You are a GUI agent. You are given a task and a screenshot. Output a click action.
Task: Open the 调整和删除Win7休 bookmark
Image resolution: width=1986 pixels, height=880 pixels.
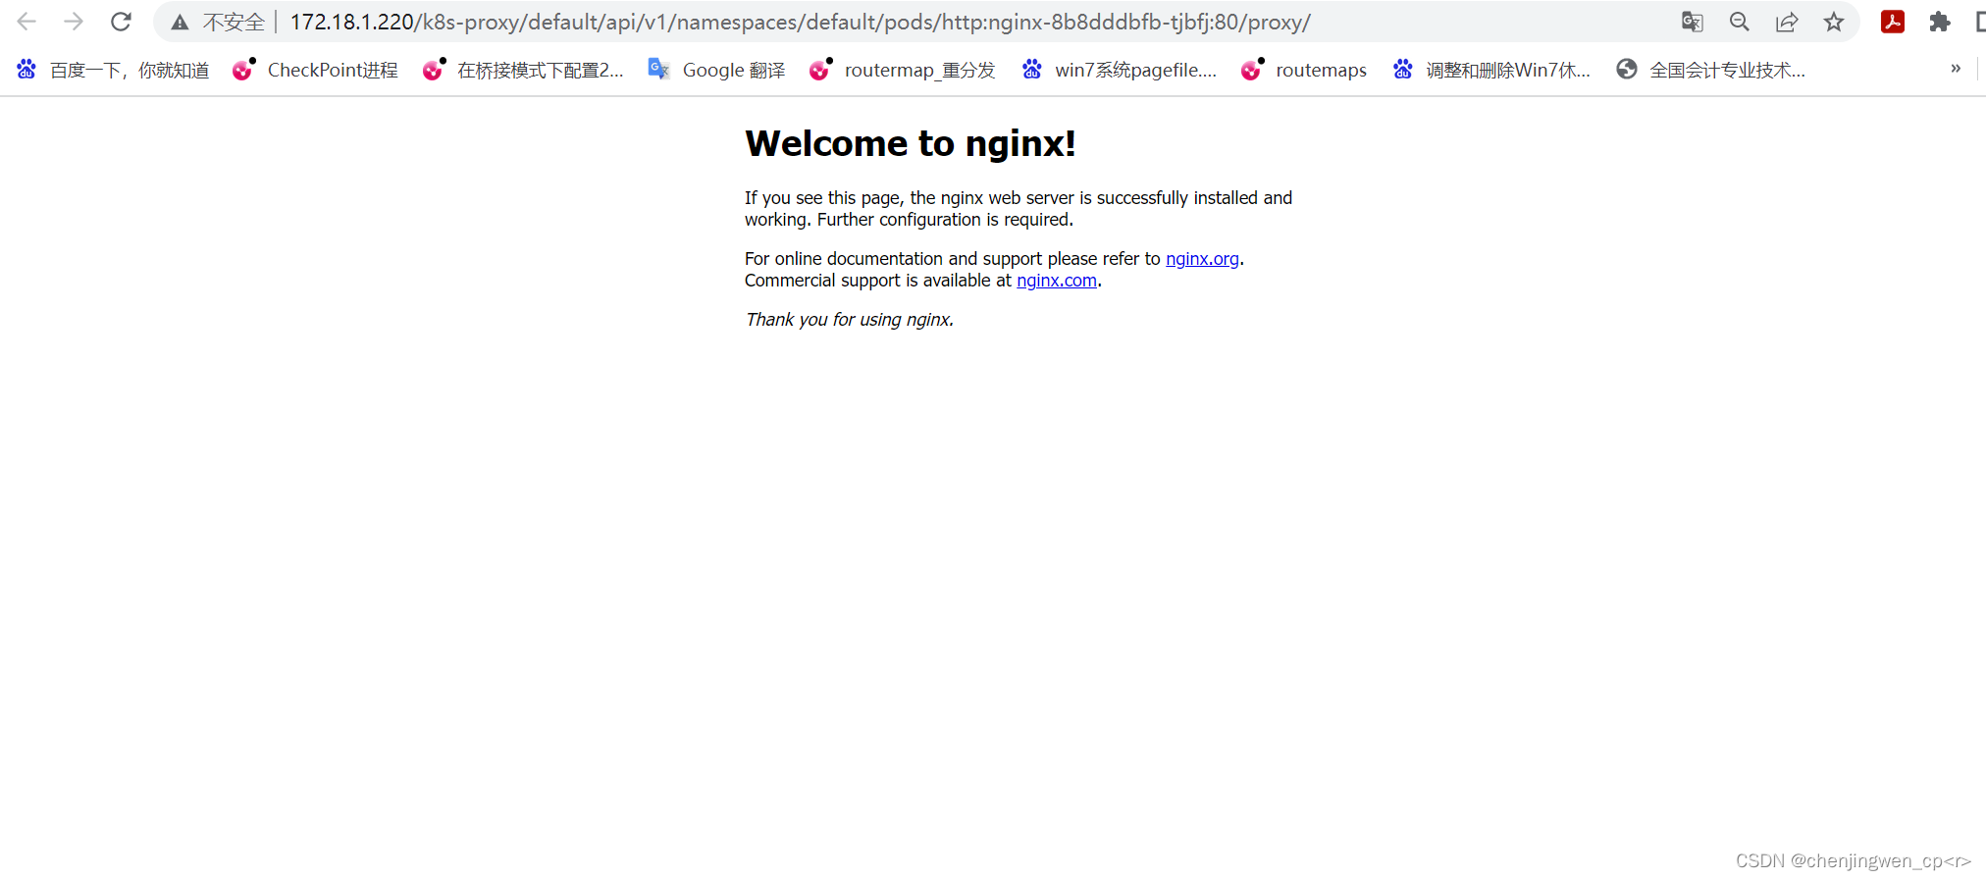click(1491, 70)
